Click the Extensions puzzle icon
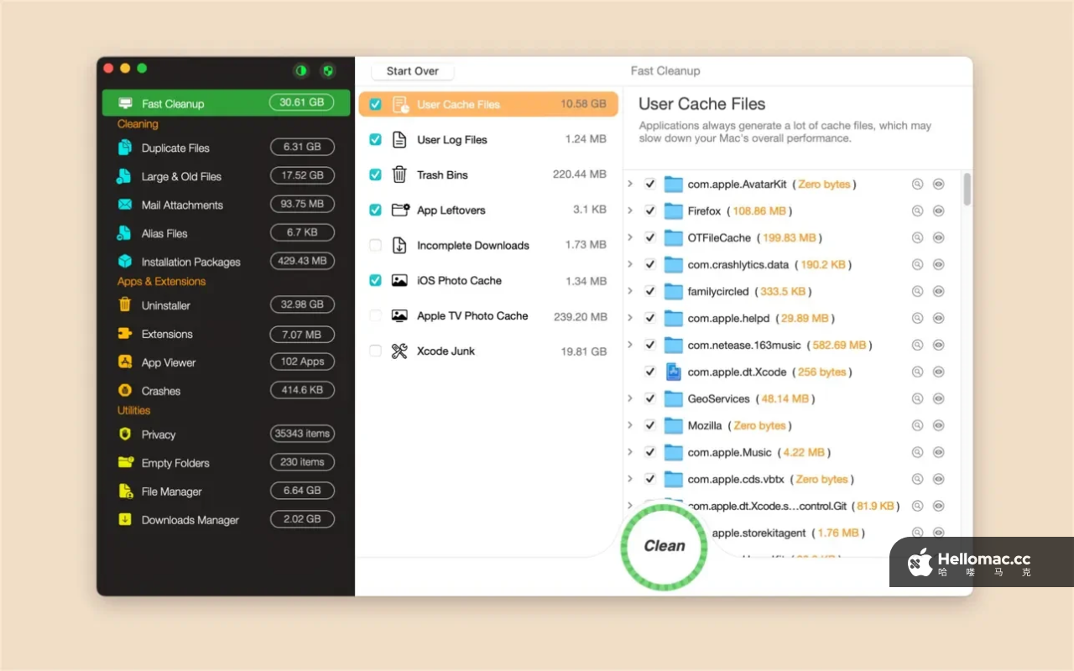 [x=125, y=334]
